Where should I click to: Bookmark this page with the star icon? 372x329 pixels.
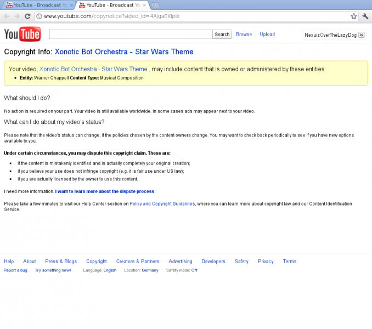353,16
